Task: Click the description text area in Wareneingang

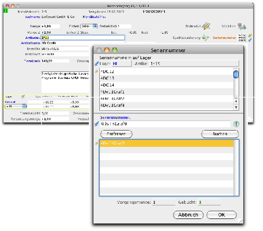Action: click(65, 82)
